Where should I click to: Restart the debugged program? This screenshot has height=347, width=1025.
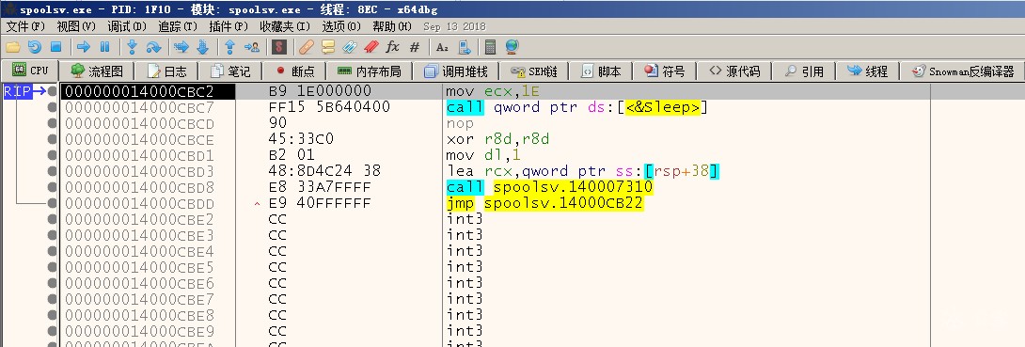coord(35,47)
